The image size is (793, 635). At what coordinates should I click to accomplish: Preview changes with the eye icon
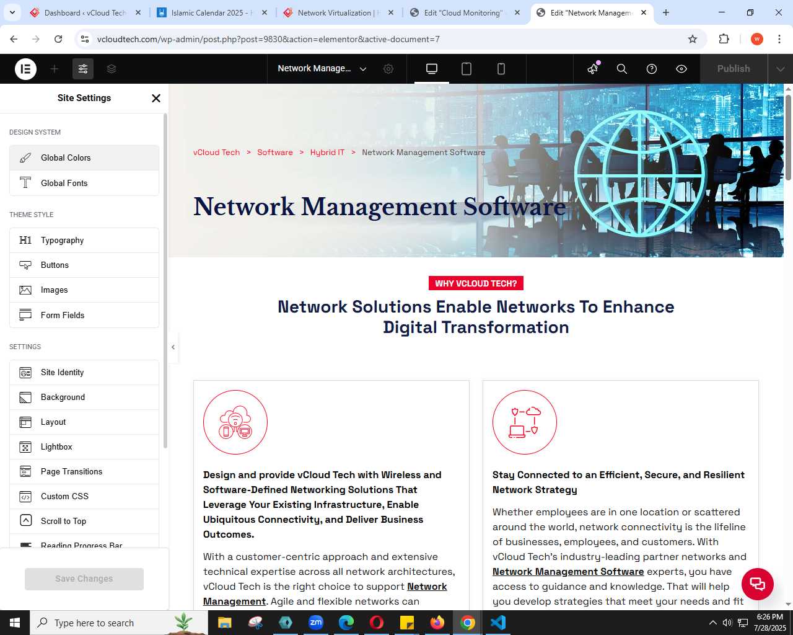(681, 69)
